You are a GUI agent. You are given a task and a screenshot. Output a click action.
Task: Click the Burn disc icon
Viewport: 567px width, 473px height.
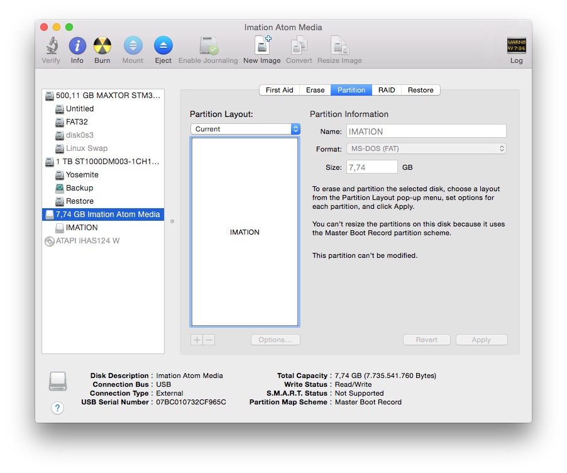(102, 47)
